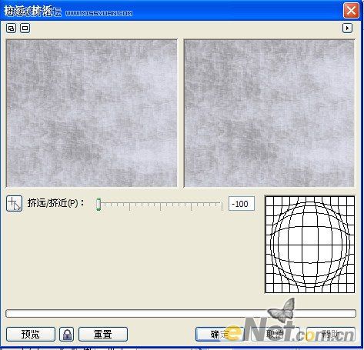Confirm with the 确定 (OK) button
364x350 pixels.
[x=220, y=334]
